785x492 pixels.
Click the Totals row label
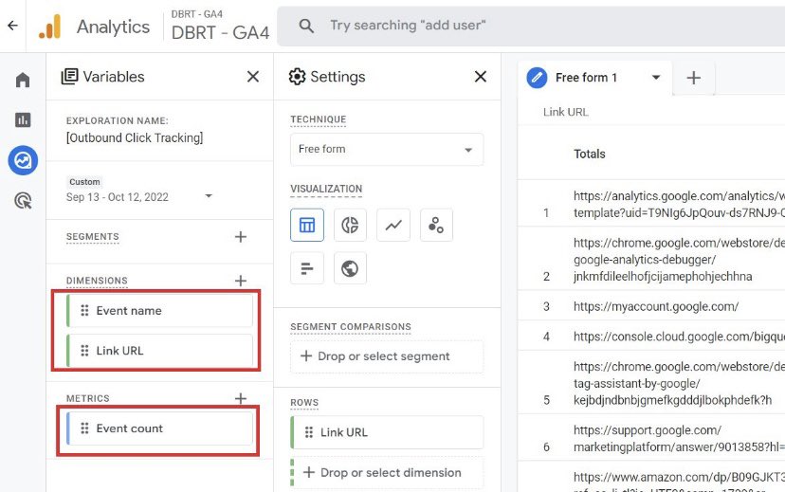click(x=590, y=155)
